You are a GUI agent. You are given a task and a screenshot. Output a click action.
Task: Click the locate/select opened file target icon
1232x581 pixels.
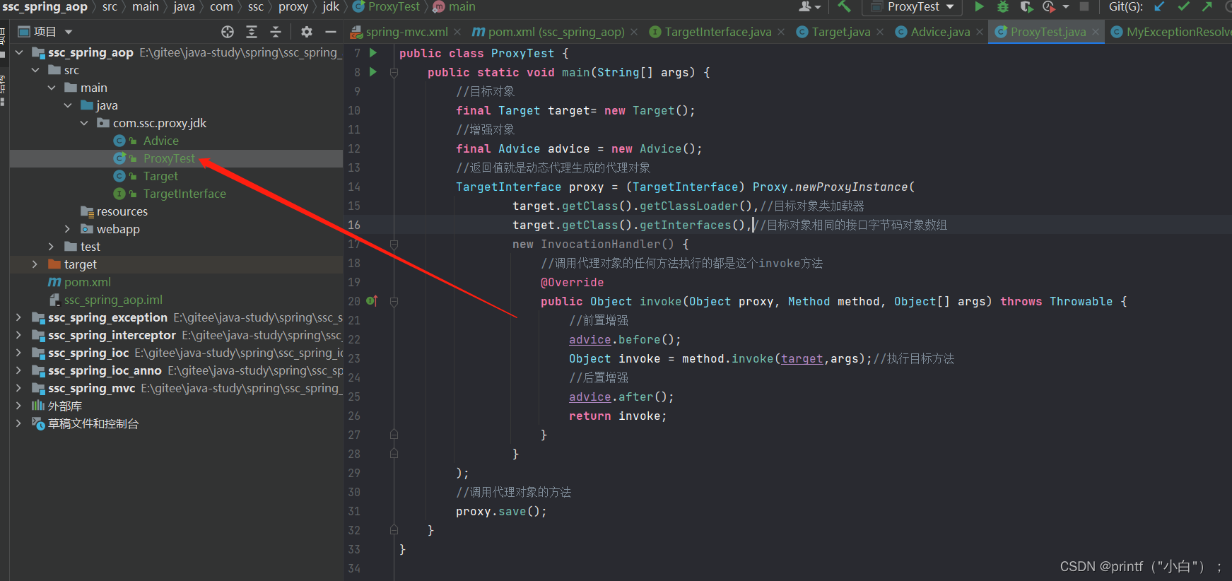click(228, 32)
